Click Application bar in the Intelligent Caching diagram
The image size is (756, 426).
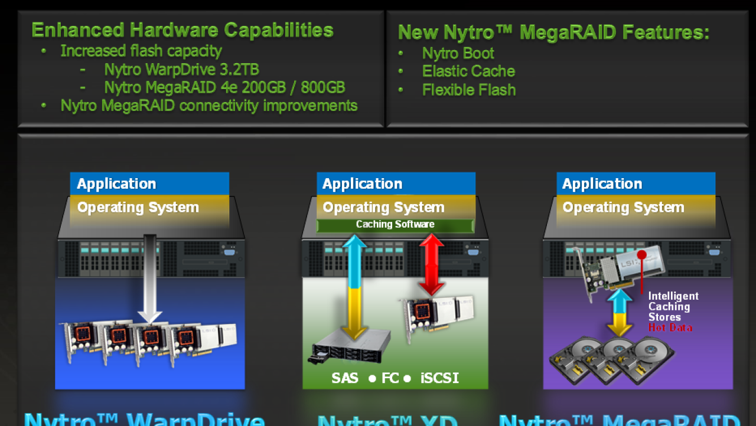tap(636, 184)
